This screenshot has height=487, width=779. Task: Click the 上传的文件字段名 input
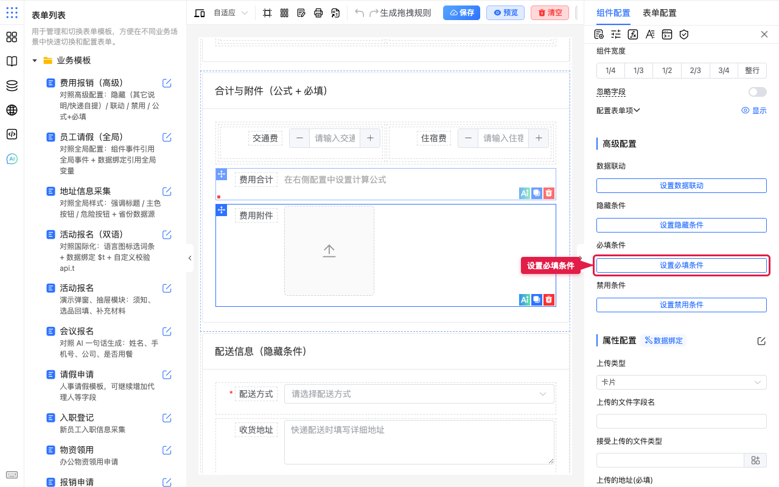point(682,421)
